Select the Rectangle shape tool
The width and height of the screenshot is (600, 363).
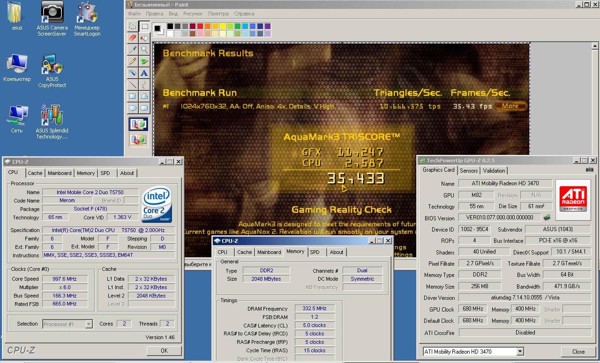133,96
